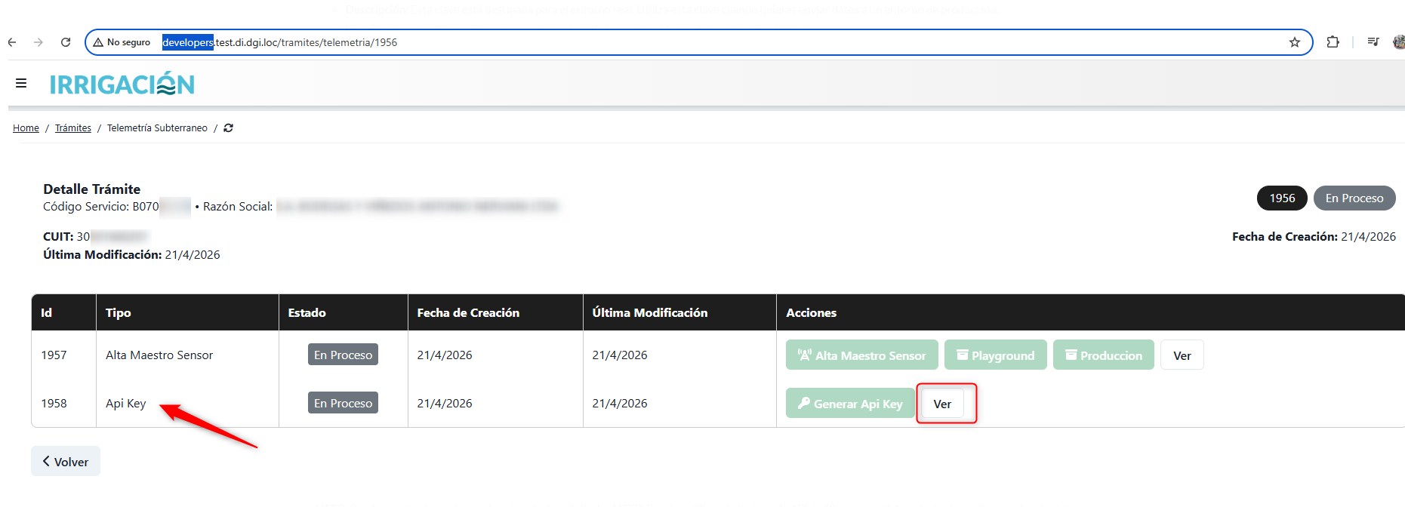Image resolution: width=1405 pixels, height=507 pixels.
Task: Click the URL address bar
Action: pyautogui.click(x=679, y=42)
